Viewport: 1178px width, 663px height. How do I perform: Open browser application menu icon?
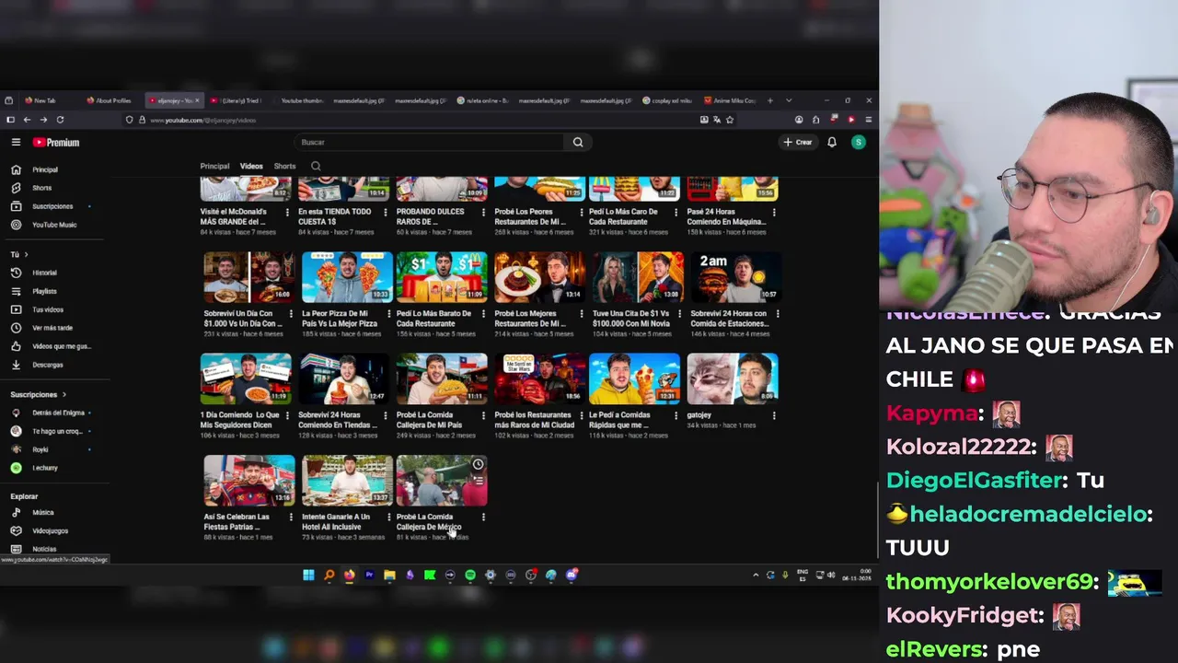click(868, 120)
